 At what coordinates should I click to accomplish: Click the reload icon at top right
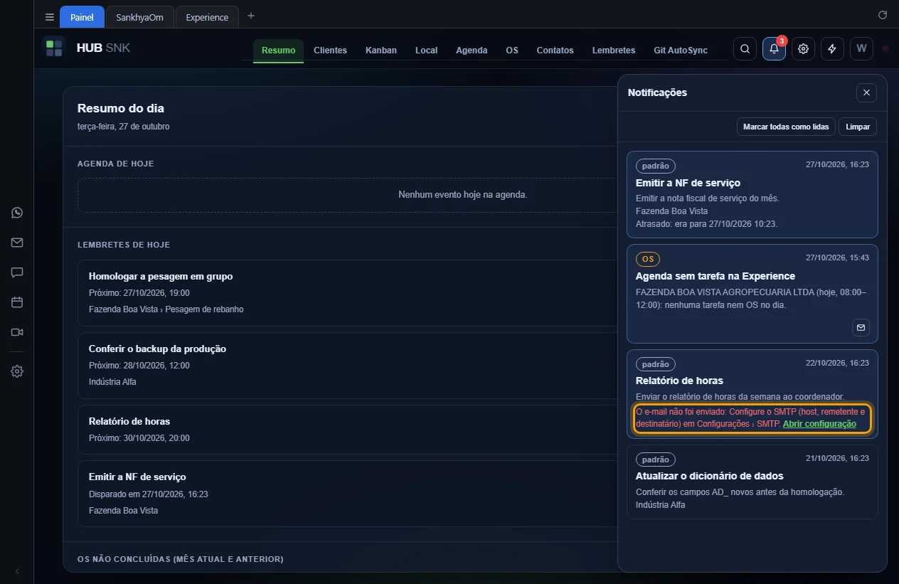coord(883,15)
